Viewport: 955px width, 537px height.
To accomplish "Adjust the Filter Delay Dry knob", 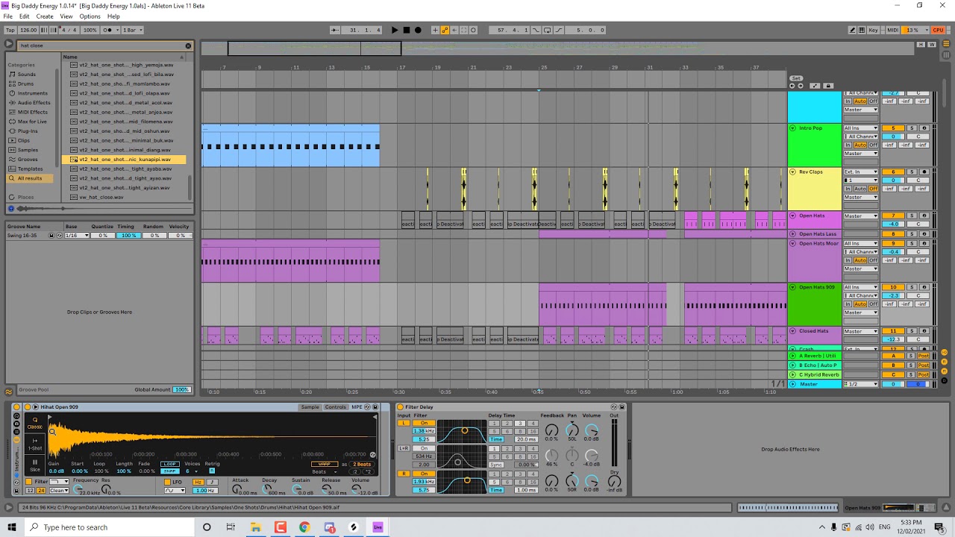I will pos(614,482).
